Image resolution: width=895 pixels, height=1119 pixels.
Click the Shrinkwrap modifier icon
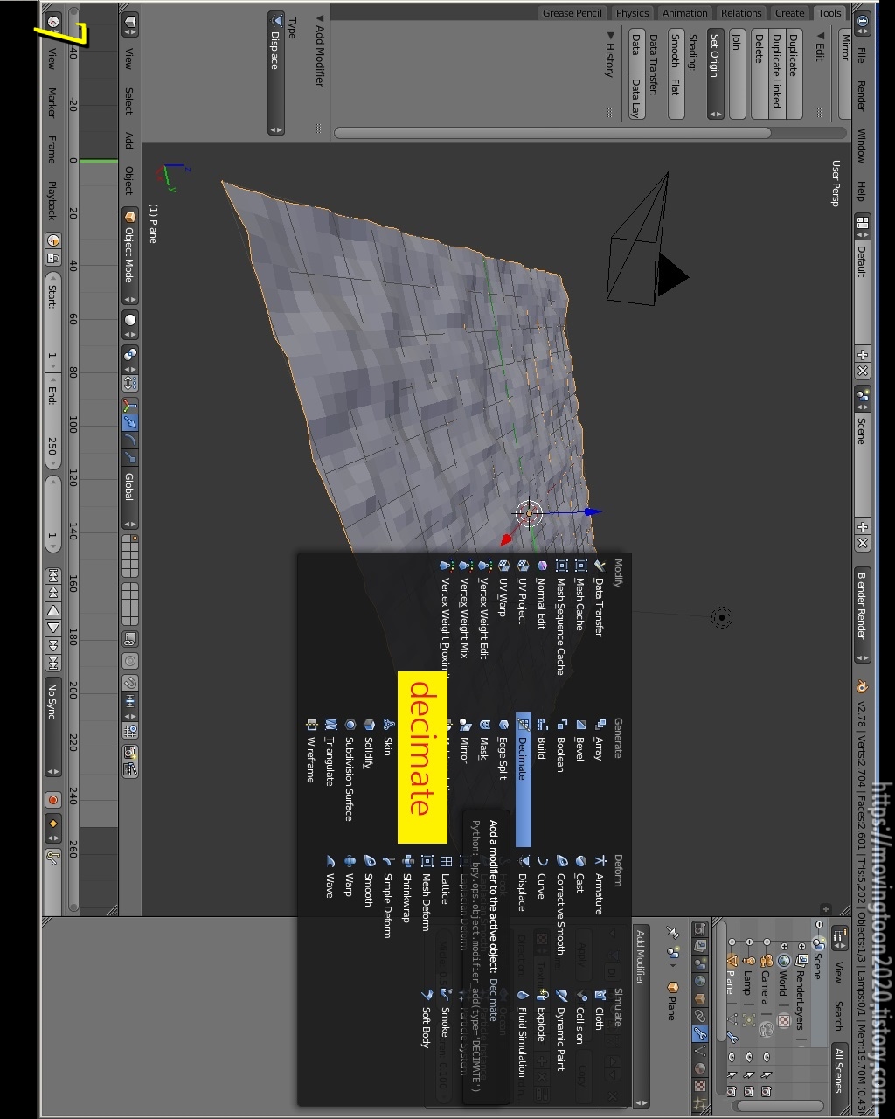point(407,861)
